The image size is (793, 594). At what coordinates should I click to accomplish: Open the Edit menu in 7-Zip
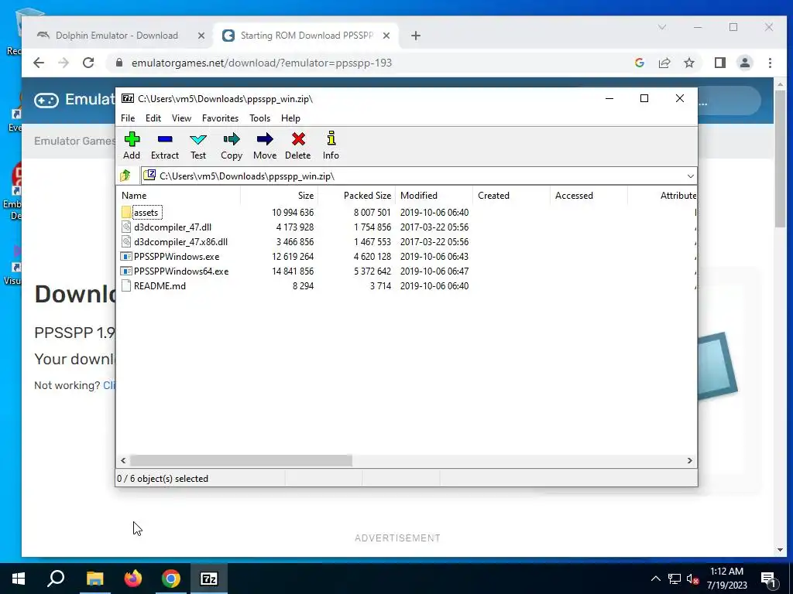pyautogui.click(x=153, y=118)
